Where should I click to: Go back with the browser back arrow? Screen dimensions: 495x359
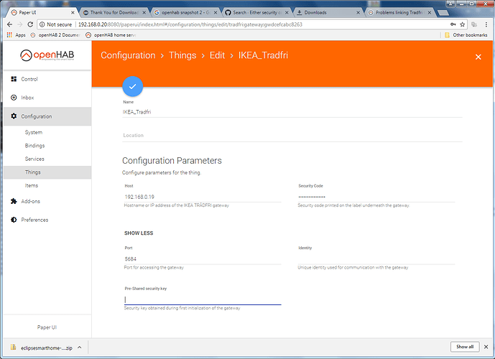9,24
